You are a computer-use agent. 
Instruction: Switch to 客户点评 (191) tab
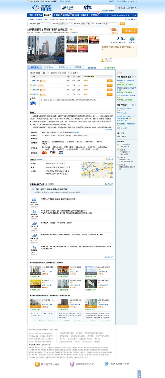[x=49, y=67]
